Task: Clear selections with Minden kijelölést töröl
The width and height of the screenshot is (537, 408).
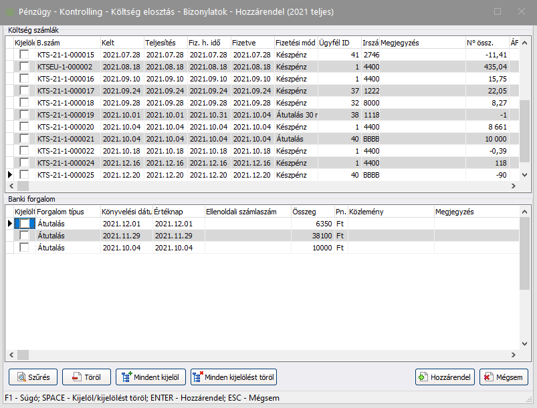Action: tap(233, 377)
